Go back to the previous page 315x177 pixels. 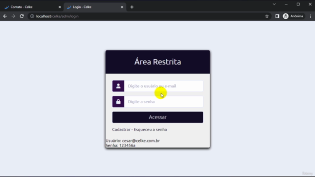(5, 16)
